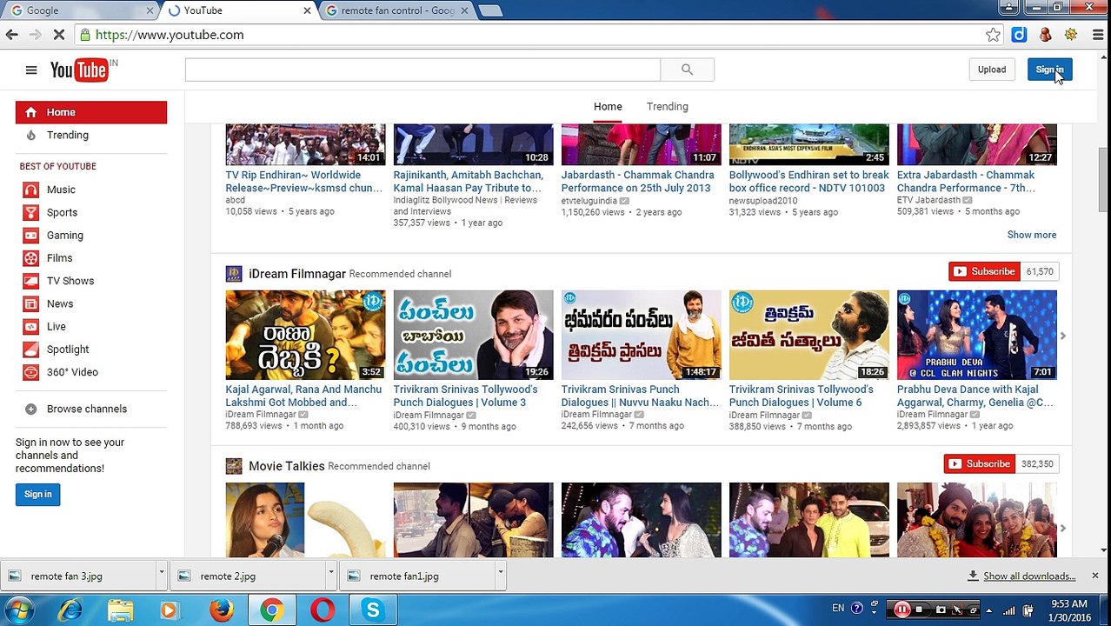This screenshot has width=1111, height=626.
Task: Click the Trending flame icon in sidebar
Action: (31, 135)
